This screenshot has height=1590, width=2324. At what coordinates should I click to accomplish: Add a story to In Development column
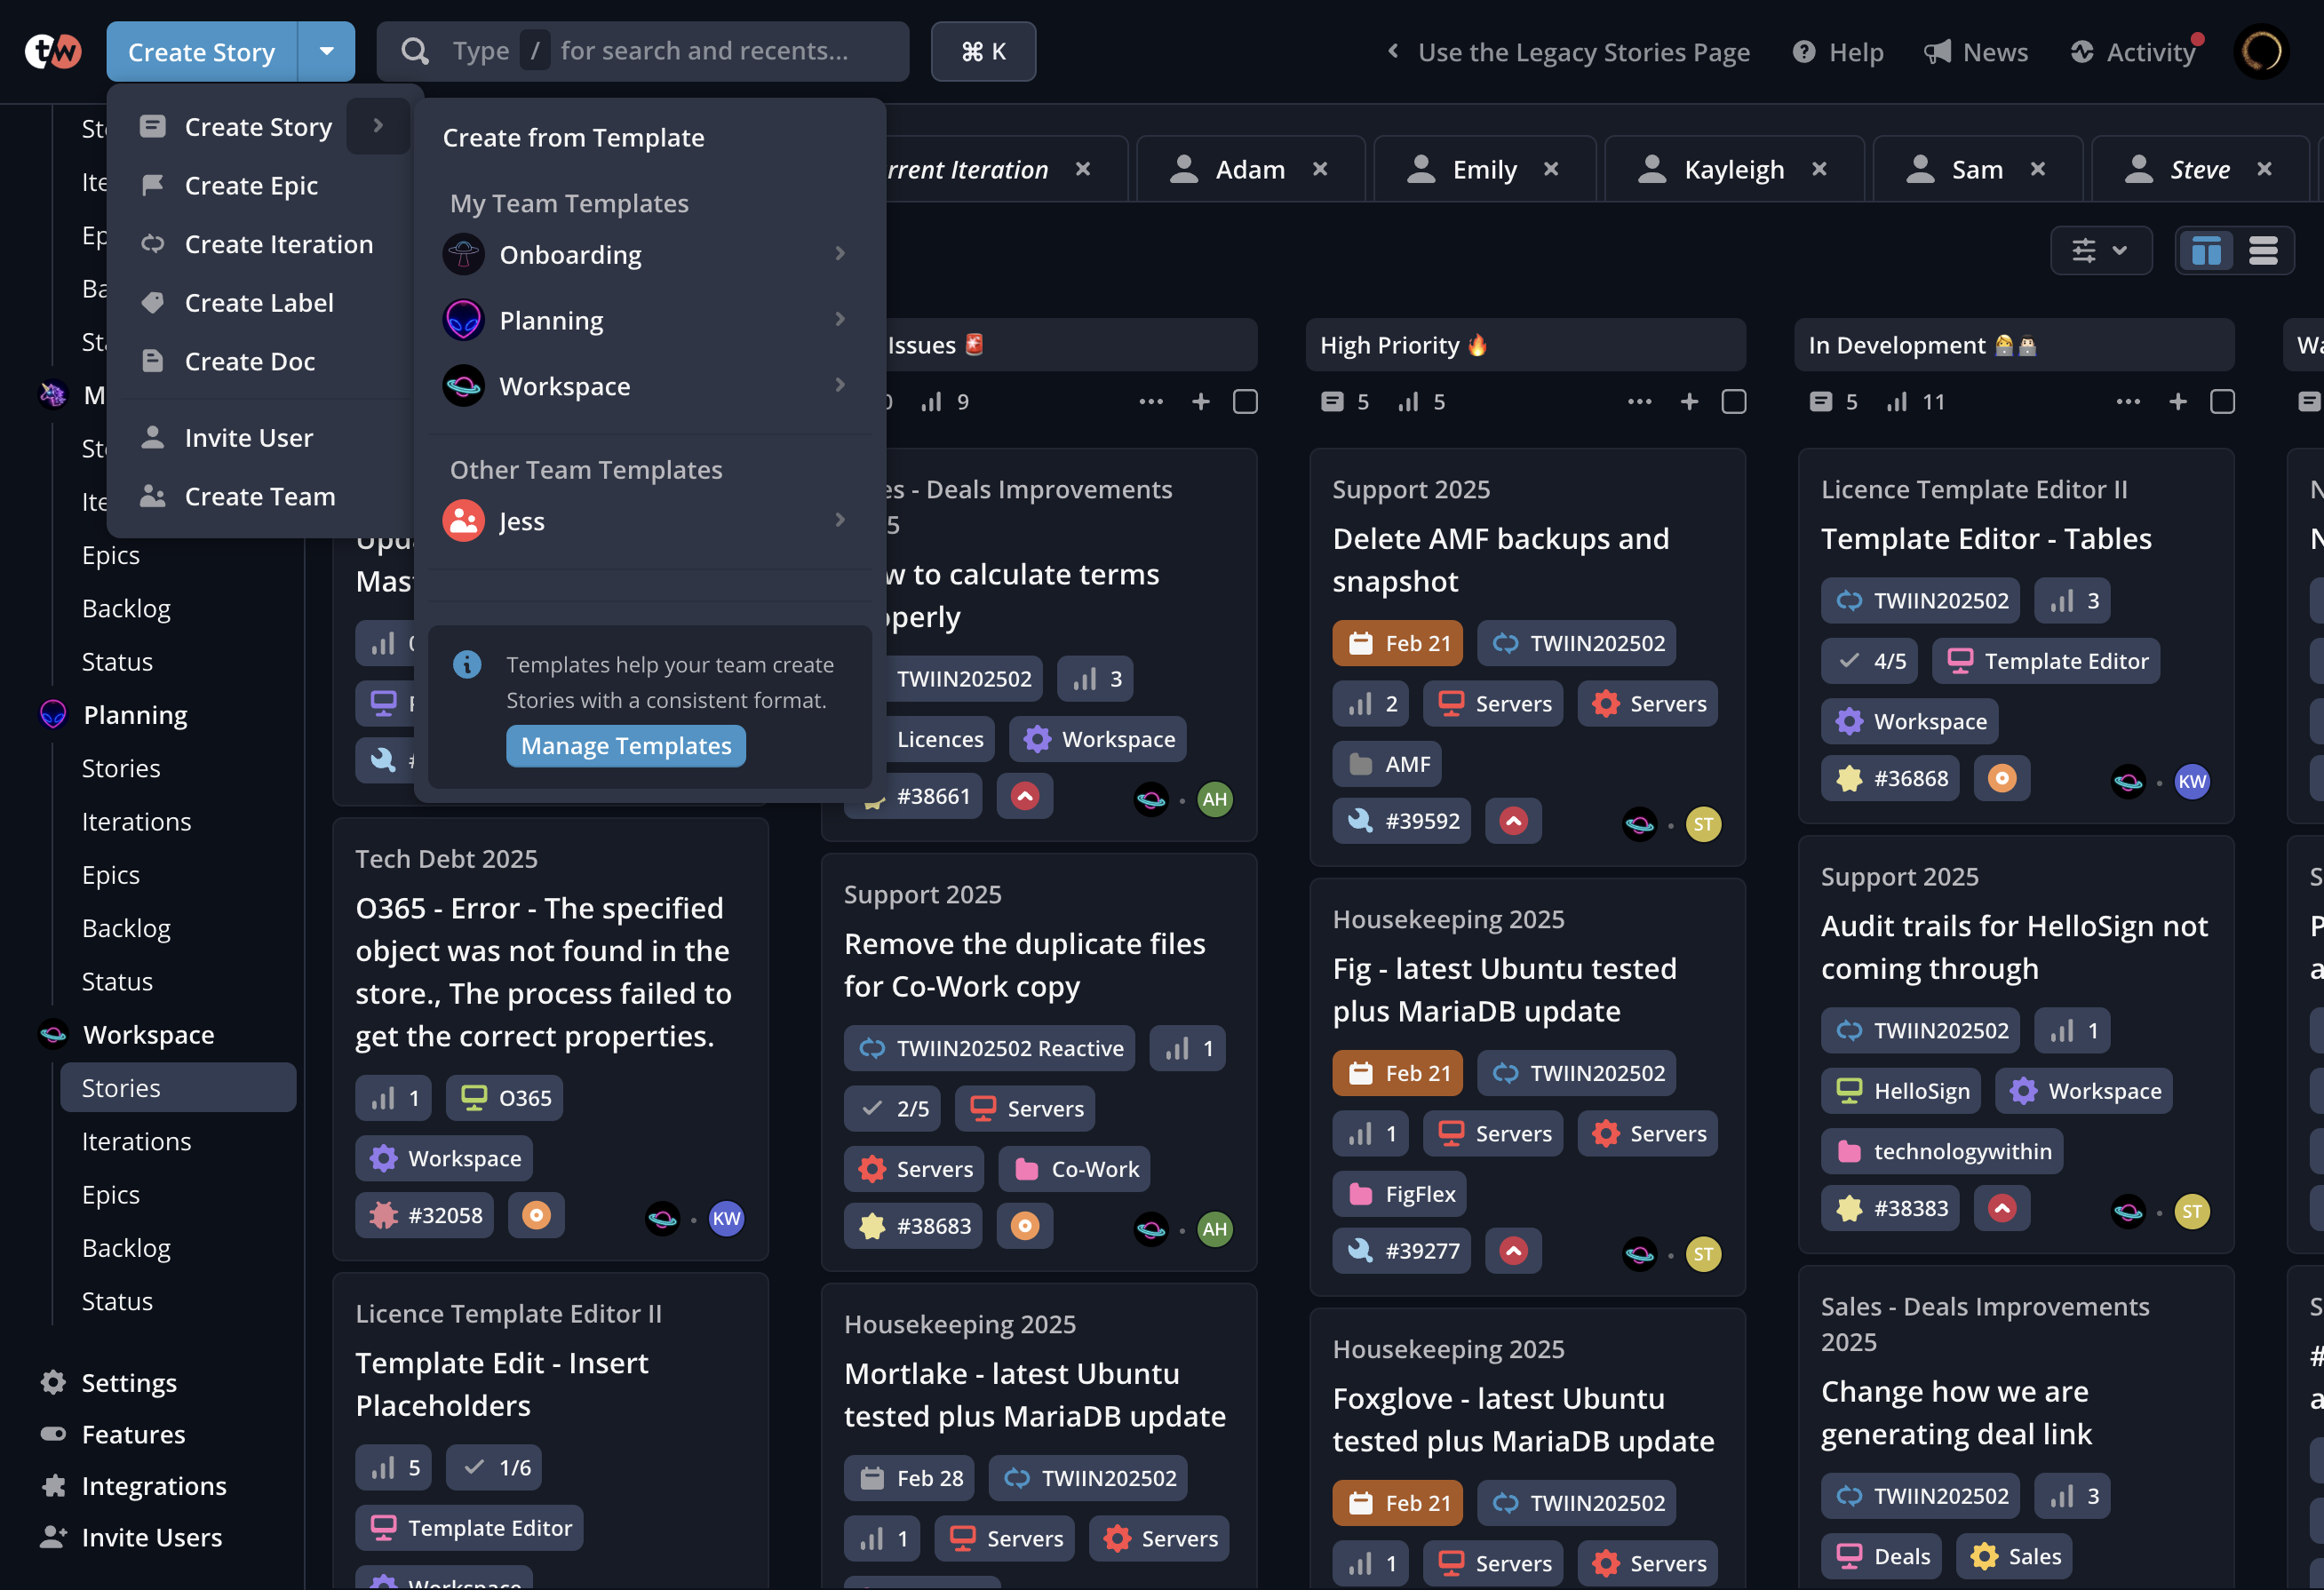pyautogui.click(x=2178, y=401)
